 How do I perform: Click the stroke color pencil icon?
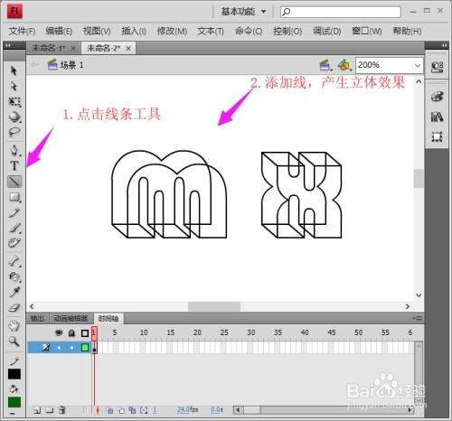(14, 360)
